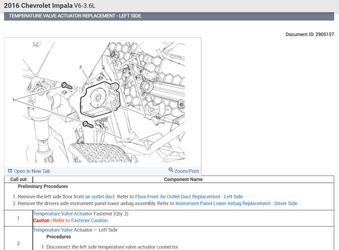
Task: Click the Preliminary Procedures heading
Action: click(x=43, y=186)
